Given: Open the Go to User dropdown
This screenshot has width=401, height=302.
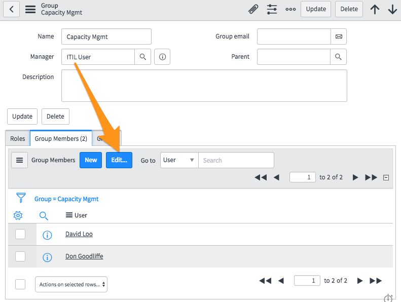Looking at the screenshot, I should coord(179,160).
